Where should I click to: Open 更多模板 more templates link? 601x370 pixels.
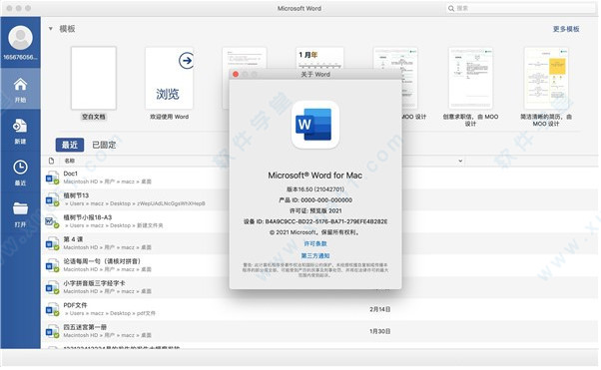click(x=566, y=29)
